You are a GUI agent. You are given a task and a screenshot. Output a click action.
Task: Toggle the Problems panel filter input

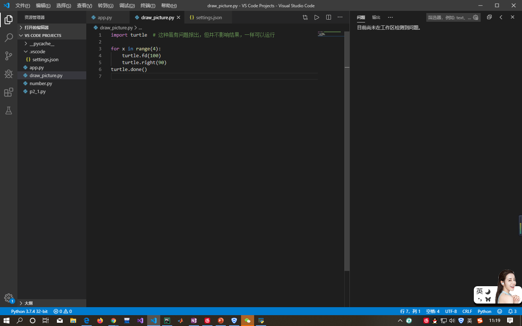449,17
